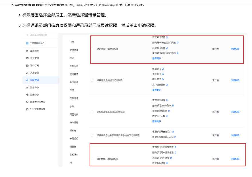Open doc icon beside 根据手机号获取userid
This screenshot has width=252, height=177.
[175, 137]
